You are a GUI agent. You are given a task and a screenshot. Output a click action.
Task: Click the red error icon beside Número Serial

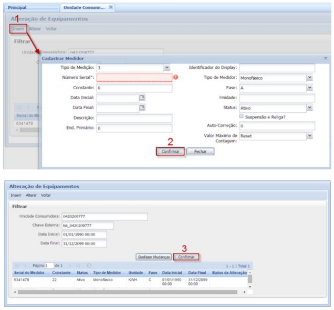[176, 78]
